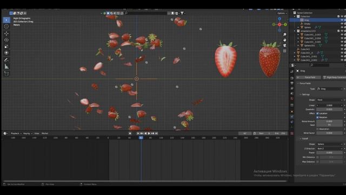
Task: Select the Sphere.001 object in outliner
Action: [309, 45]
